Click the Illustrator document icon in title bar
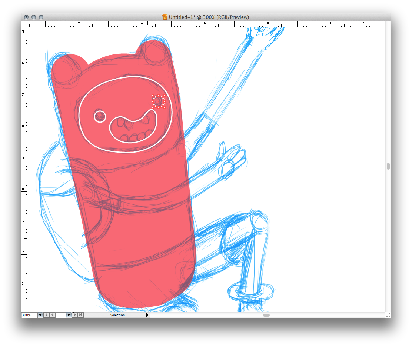 click(x=165, y=17)
